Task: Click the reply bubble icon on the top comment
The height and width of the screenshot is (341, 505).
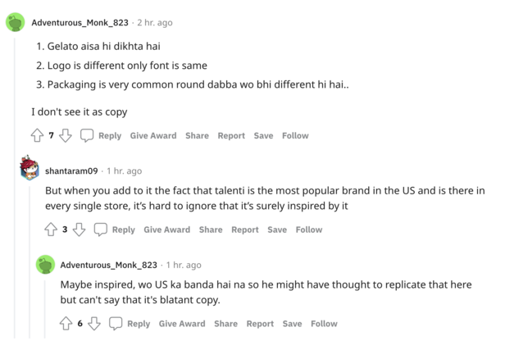Action: point(87,135)
